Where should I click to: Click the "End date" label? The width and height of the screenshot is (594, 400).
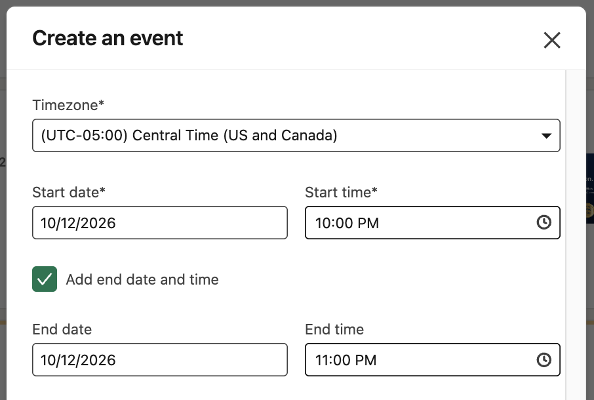point(62,330)
